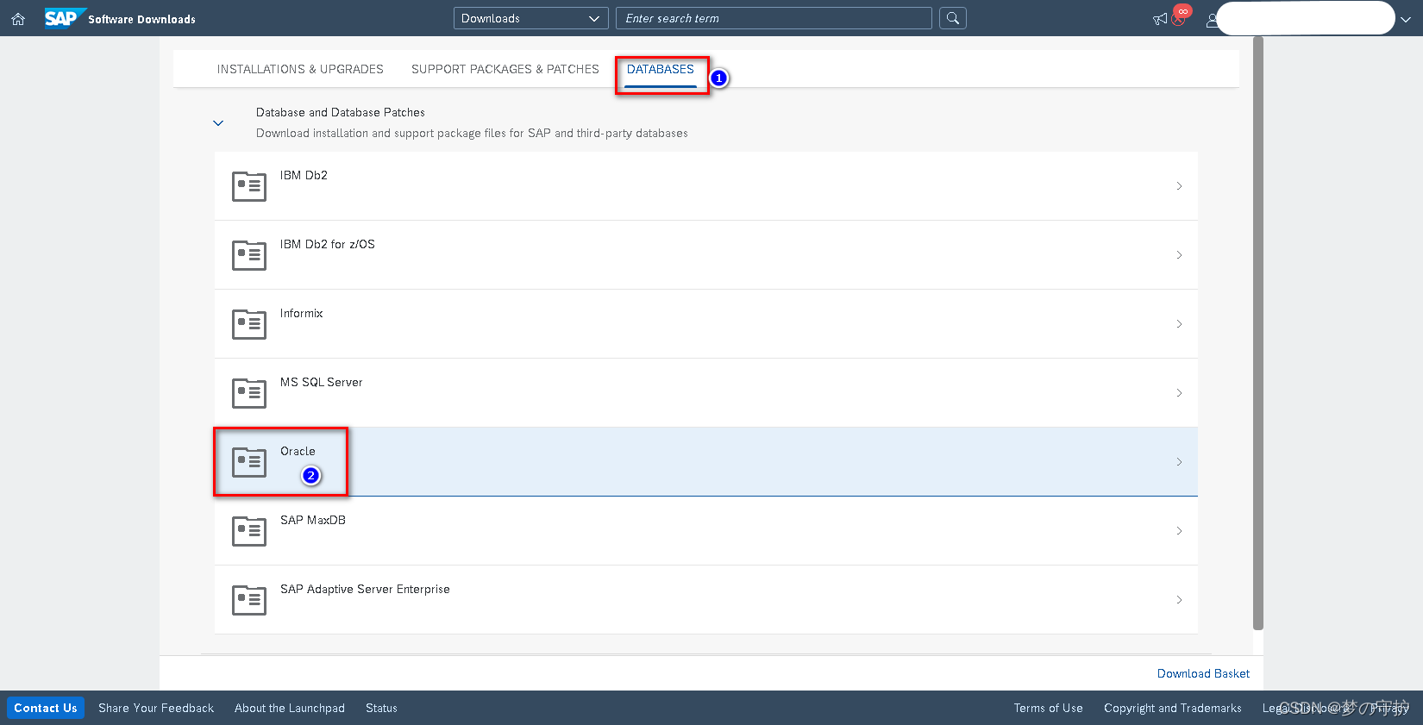1423x725 pixels.
Task: Select the Informix label
Action: point(301,313)
